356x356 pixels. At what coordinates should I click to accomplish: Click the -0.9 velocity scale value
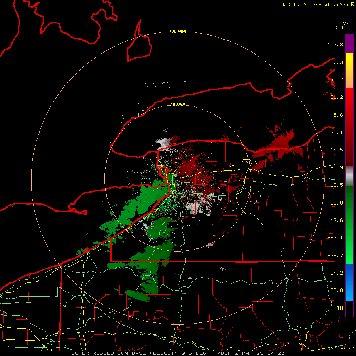[337, 168]
